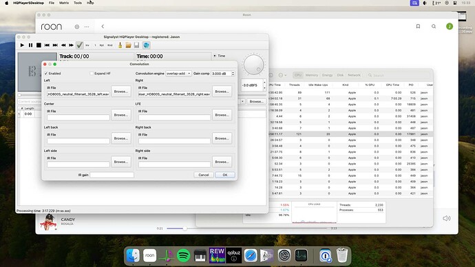Click the Left IR File path field
The width and height of the screenshot is (475, 267).
coord(78,94)
